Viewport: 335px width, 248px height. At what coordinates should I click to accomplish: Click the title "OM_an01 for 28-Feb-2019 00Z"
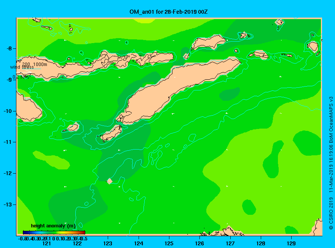[x=168, y=12]
